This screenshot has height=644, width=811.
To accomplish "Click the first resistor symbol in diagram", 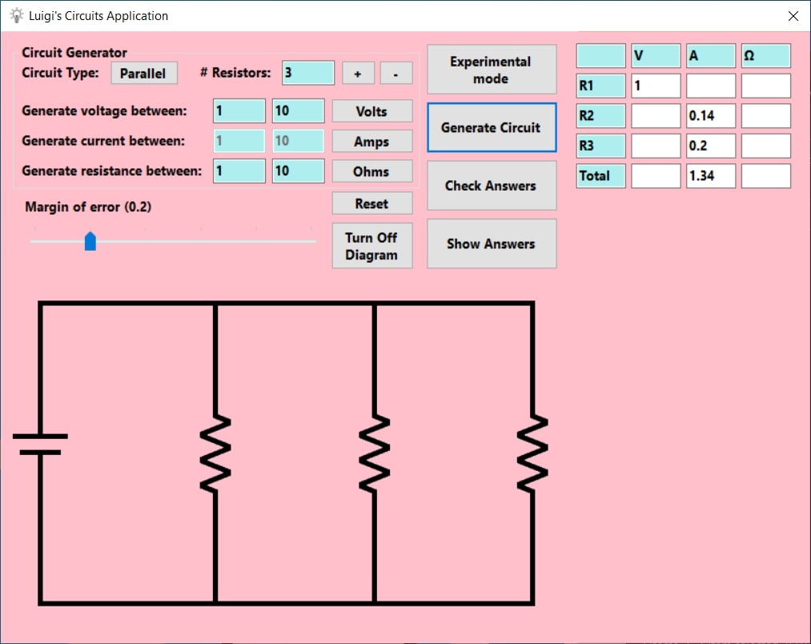I will pos(215,453).
